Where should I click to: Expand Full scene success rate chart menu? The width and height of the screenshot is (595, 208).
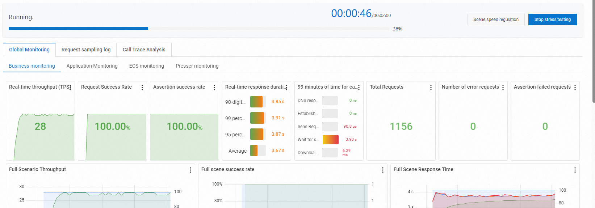point(383,170)
